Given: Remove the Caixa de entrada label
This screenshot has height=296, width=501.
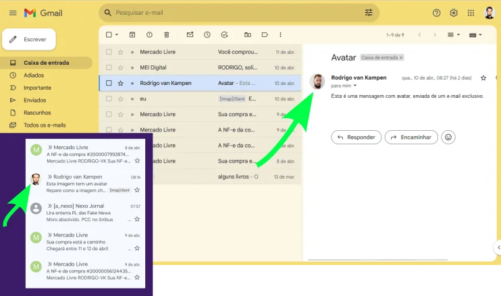Looking at the screenshot, I should click(x=401, y=58).
